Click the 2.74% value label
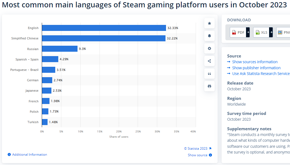 coord(58,80)
